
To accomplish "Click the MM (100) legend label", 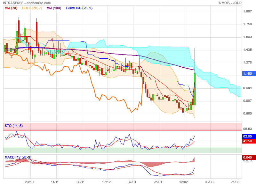I will coord(54,8).
